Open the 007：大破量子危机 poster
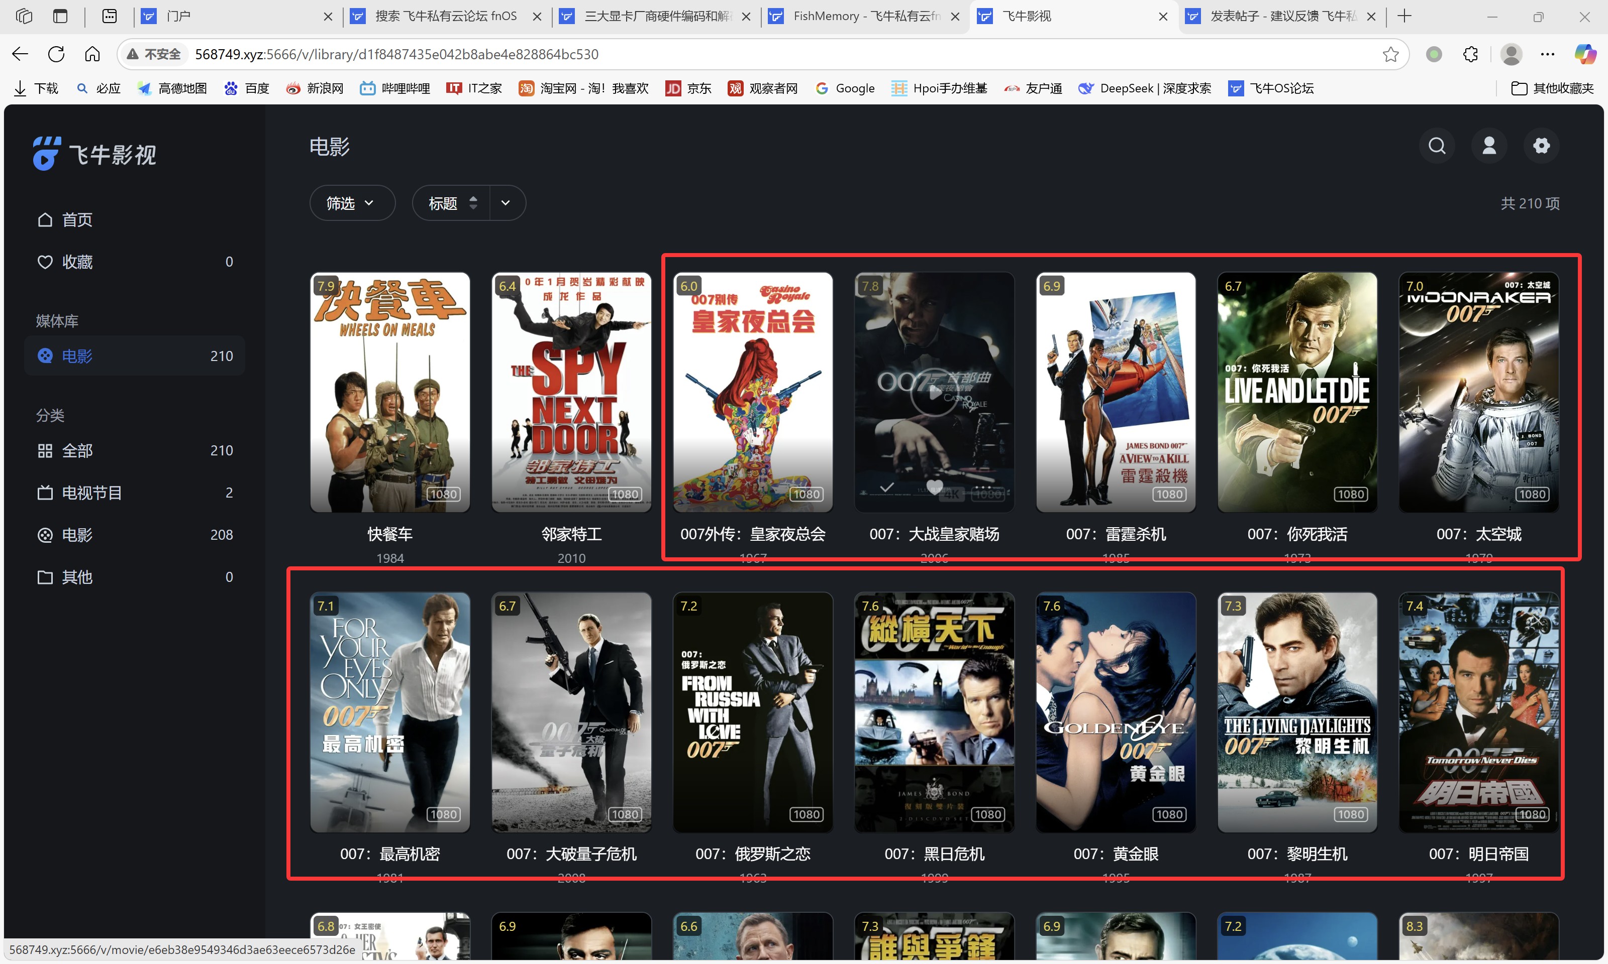Viewport: 1608px width, 964px height. coord(571,712)
